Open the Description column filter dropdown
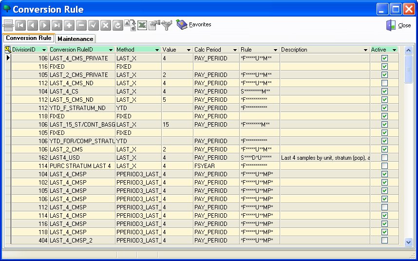This screenshot has width=418, height=261. pos(365,50)
